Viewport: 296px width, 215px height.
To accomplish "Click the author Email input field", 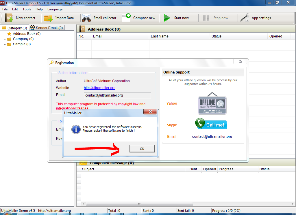I will coord(117,95).
